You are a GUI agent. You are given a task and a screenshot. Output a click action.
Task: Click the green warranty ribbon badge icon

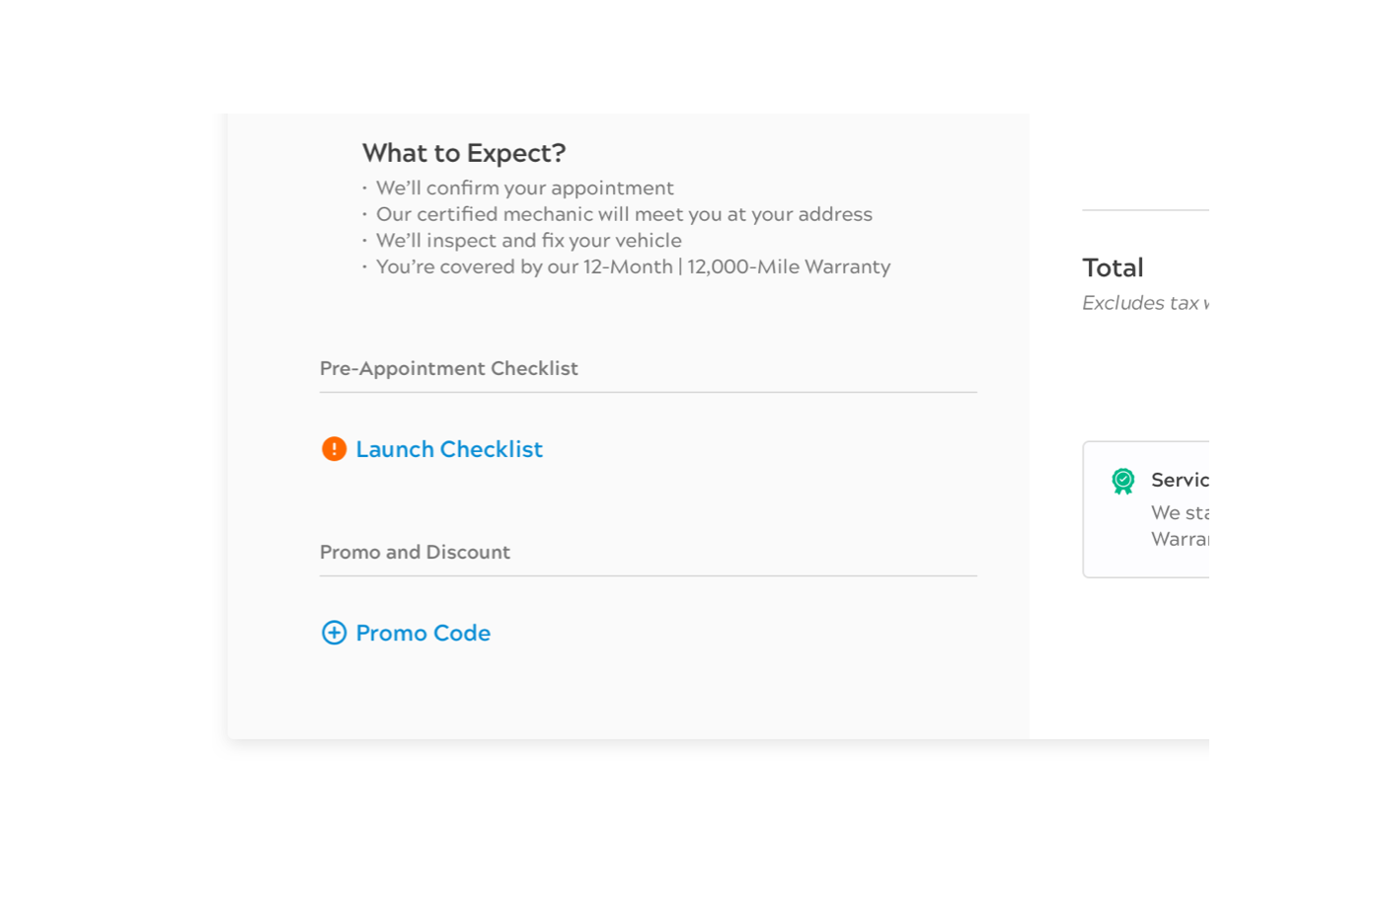tap(1123, 481)
